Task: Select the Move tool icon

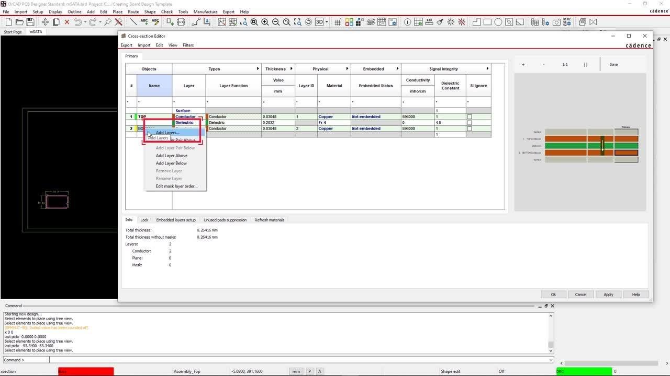Action: pyautogui.click(x=45, y=22)
